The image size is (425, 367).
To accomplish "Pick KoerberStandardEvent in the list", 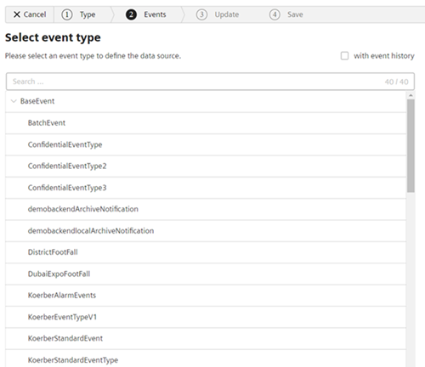I will pos(206,338).
